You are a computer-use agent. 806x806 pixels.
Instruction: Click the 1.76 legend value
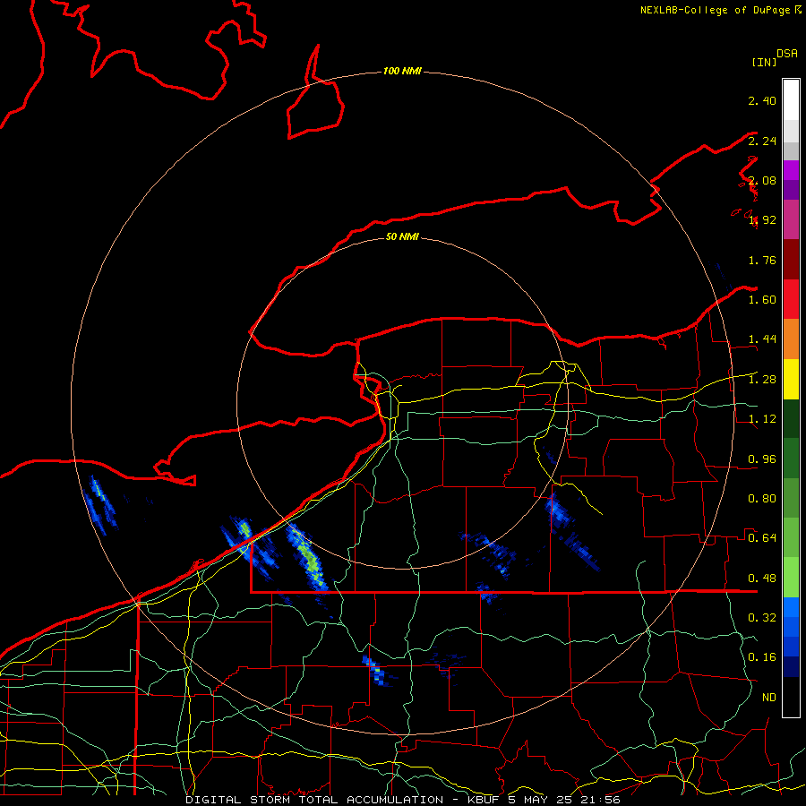click(762, 260)
